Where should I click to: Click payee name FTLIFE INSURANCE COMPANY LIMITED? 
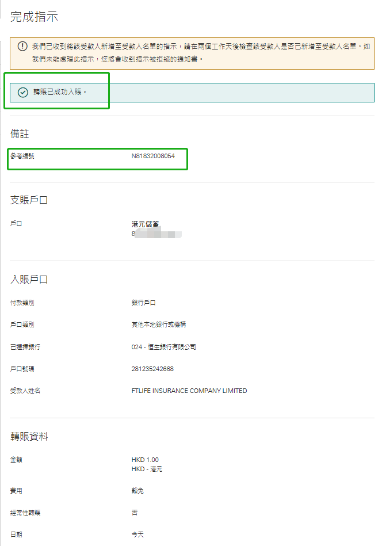pyautogui.click(x=189, y=391)
